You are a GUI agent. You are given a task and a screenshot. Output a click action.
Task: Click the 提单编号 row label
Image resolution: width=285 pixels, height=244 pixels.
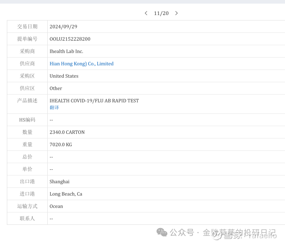[x=27, y=39]
